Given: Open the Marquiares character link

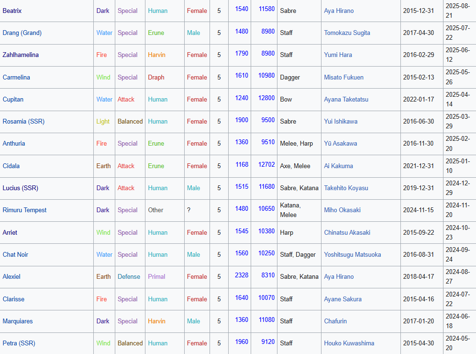Looking at the screenshot, I should (x=18, y=321).
